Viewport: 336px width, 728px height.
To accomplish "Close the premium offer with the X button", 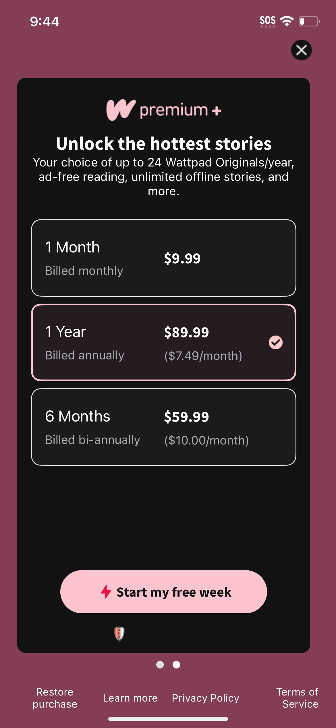I will (x=301, y=50).
